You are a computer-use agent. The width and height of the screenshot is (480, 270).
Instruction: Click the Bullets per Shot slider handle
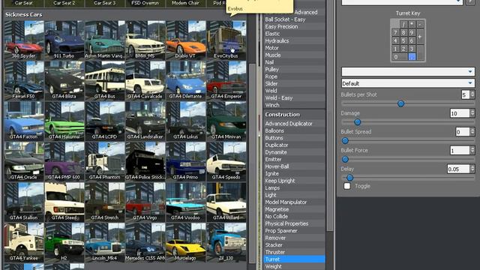pos(400,103)
